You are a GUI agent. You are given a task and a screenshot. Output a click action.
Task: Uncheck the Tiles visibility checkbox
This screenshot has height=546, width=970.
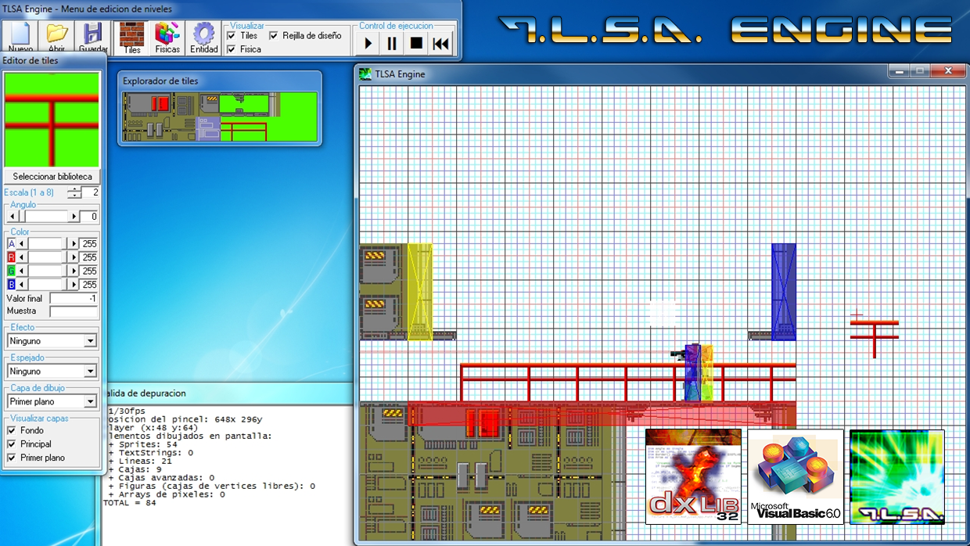click(231, 35)
